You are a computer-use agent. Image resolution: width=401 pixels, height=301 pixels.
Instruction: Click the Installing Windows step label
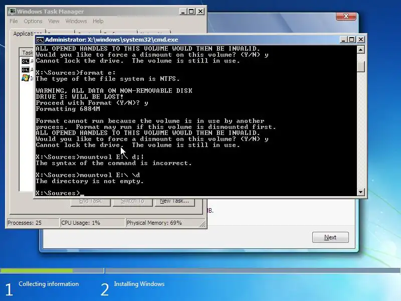pos(139,284)
